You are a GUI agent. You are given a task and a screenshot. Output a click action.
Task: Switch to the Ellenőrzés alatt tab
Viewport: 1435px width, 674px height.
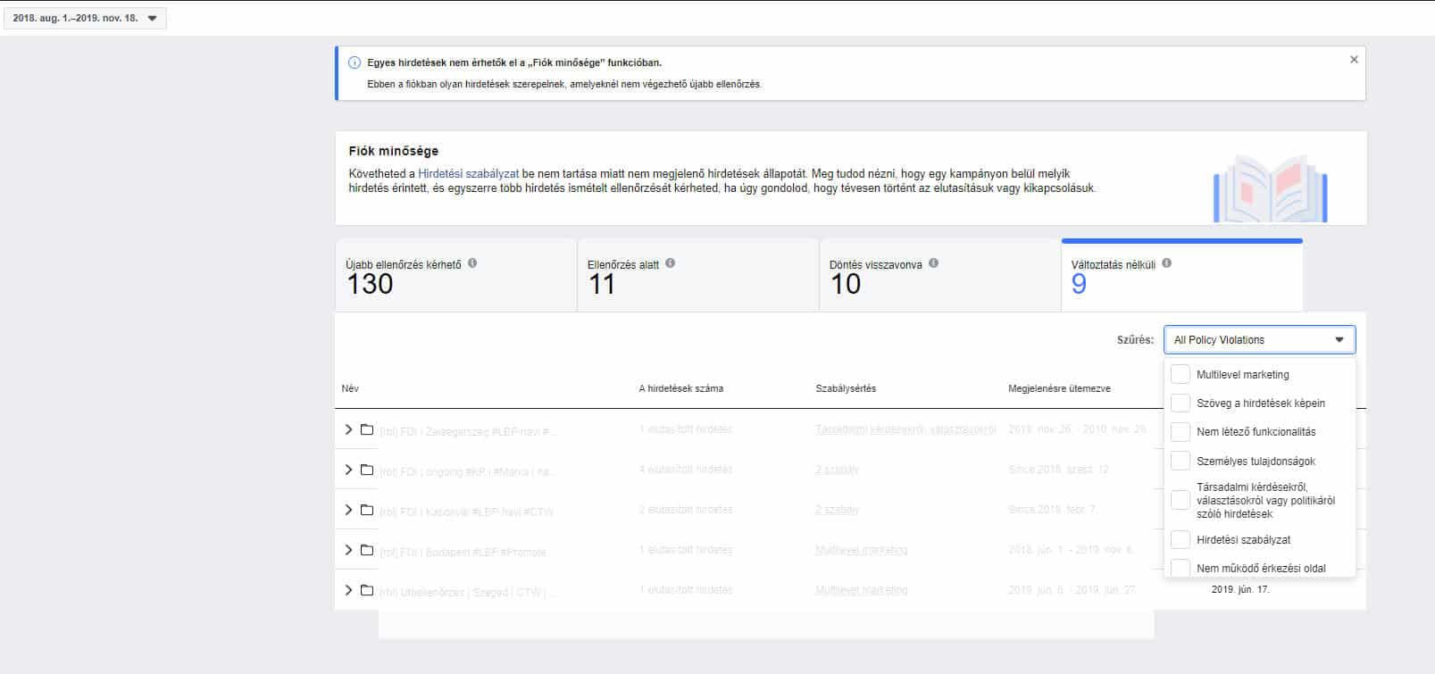(697, 275)
